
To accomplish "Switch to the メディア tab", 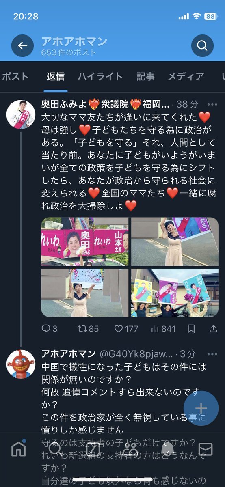I will coord(186,76).
